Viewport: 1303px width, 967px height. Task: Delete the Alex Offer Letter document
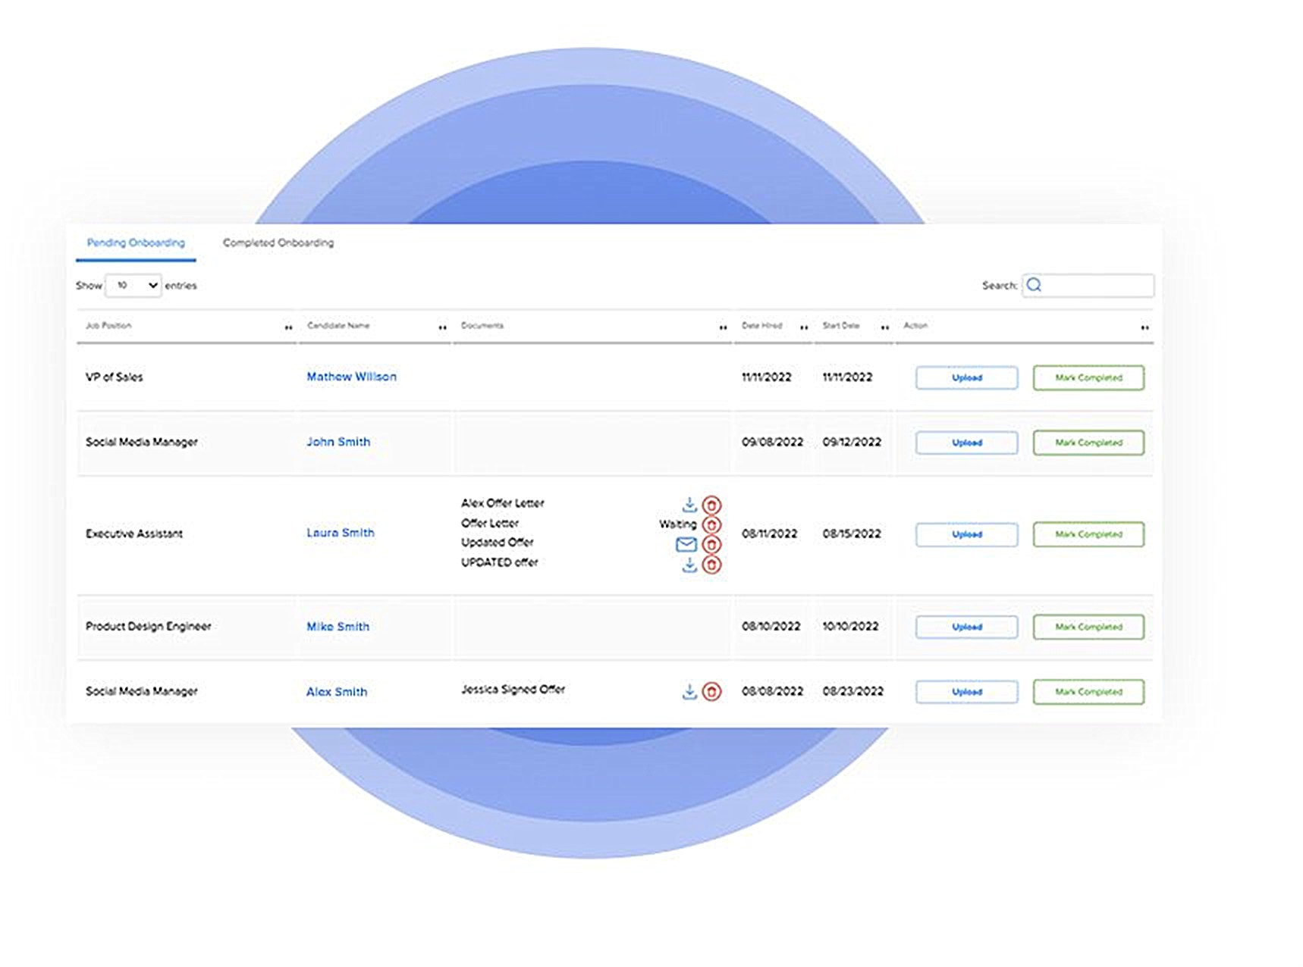point(711,505)
